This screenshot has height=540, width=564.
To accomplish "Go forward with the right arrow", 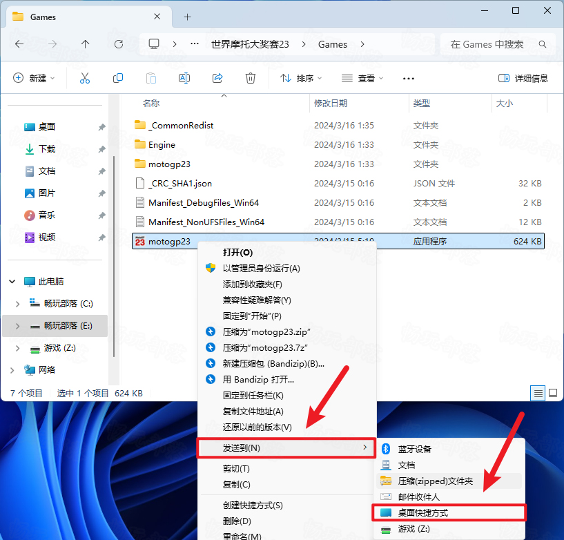I will point(52,44).
